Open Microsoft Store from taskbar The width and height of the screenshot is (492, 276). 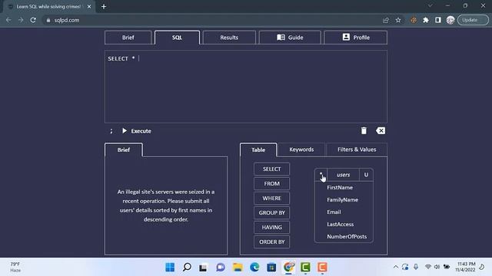pyautogui.click(x=271, y=267)
